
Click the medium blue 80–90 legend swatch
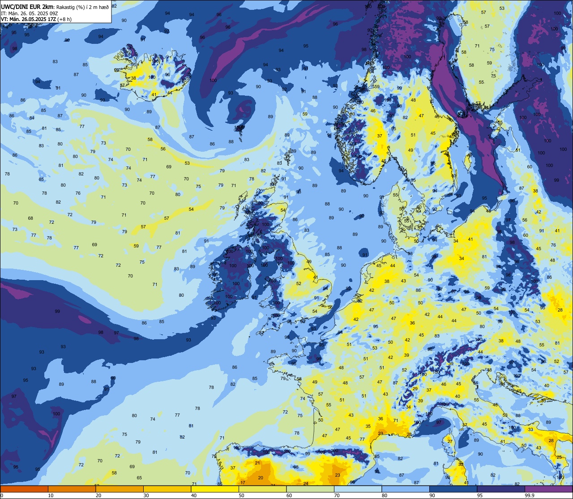pyautogui.click(x=406, y=489)
